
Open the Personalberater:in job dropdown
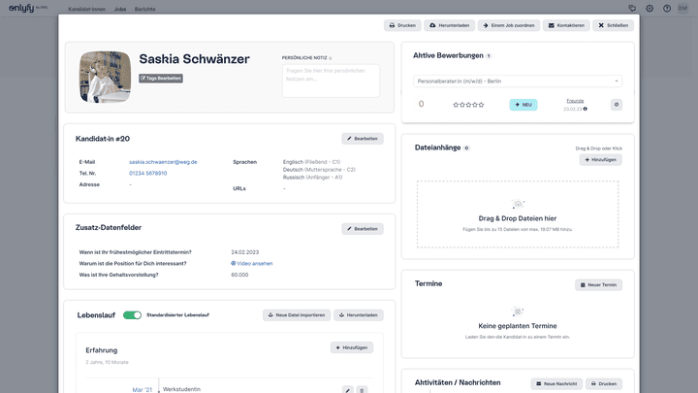pos(518,82)
